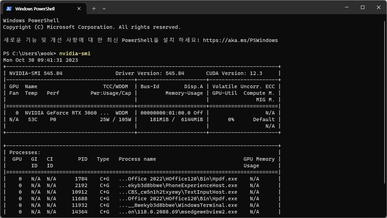Click the P0 performance state value
The image size is (387, 218).
pos(53,119)
